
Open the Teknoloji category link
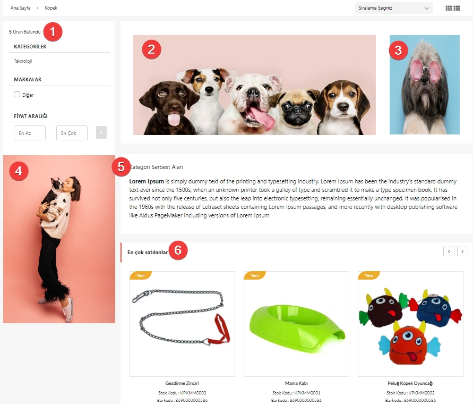click(x=23, y=61)
